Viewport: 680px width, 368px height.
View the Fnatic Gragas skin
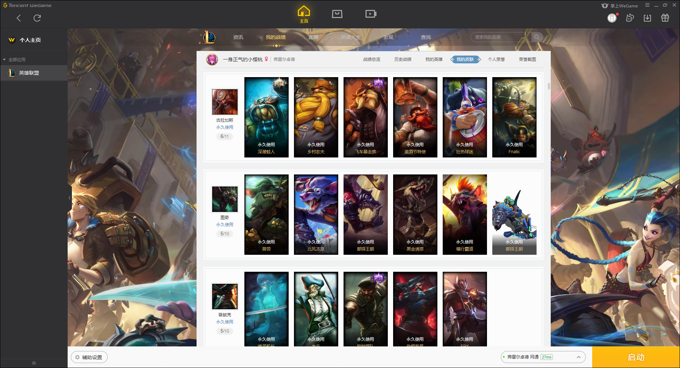coord(514,117)
